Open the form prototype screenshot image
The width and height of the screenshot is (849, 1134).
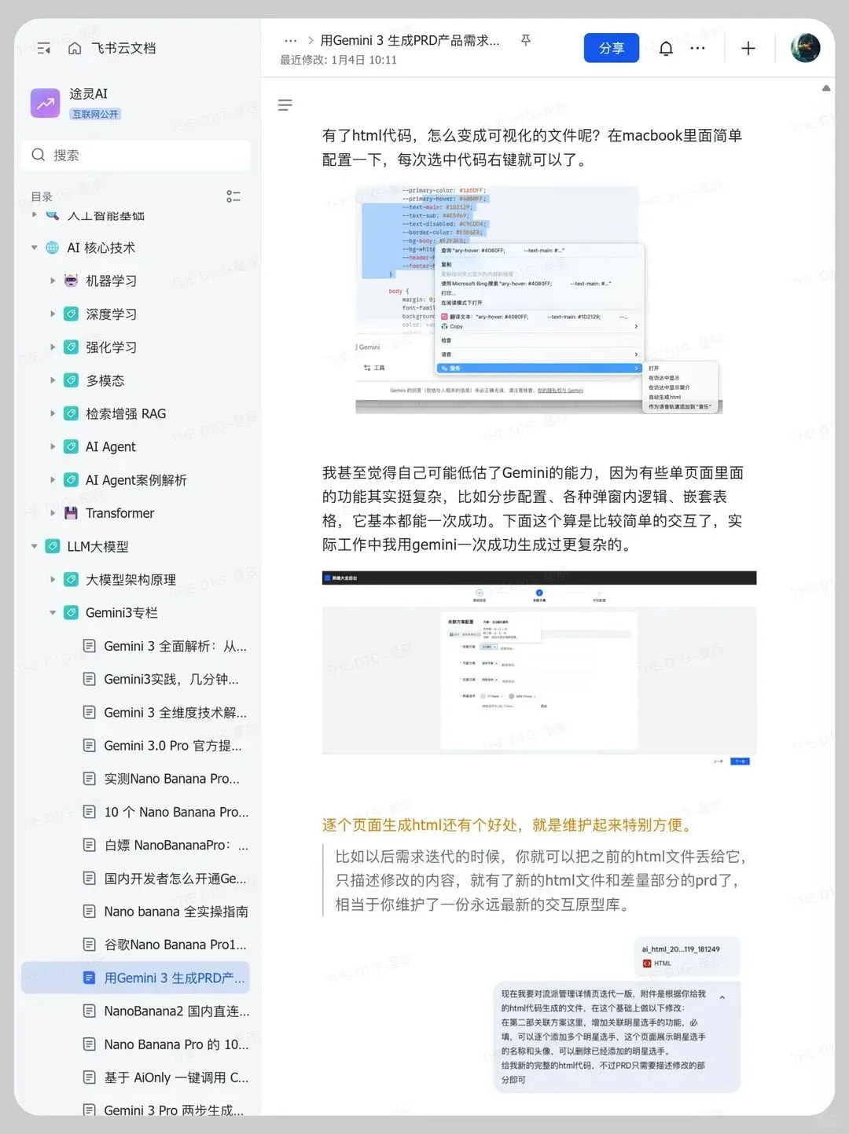click(539, 669)
